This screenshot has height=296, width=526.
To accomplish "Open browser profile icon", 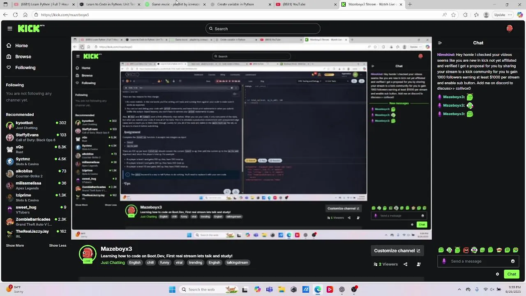I will [x=487, y=15].
